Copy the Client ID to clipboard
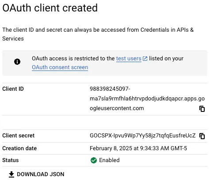Screen dimensions: 210x185 point(202,109)
